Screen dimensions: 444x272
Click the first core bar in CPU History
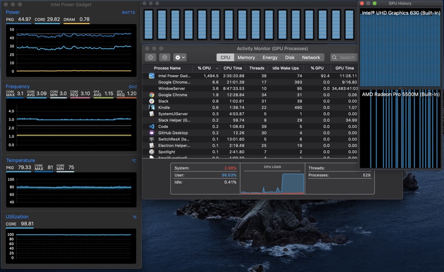coord(148,24)
